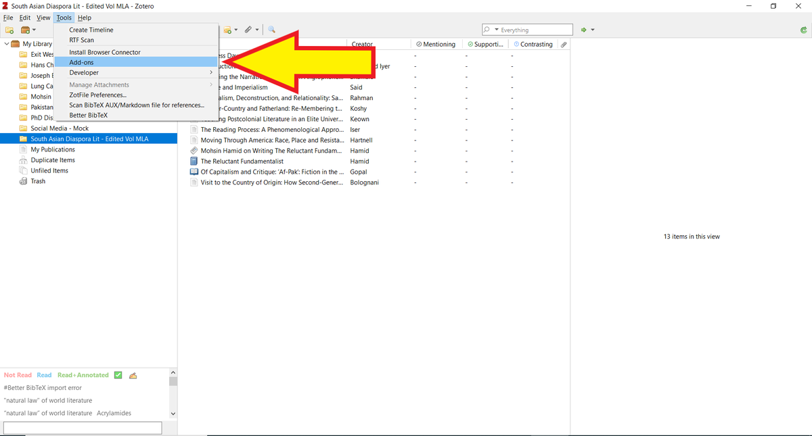Open My Publications
Viewport: 812px width, 436px height.
[53, 149]
